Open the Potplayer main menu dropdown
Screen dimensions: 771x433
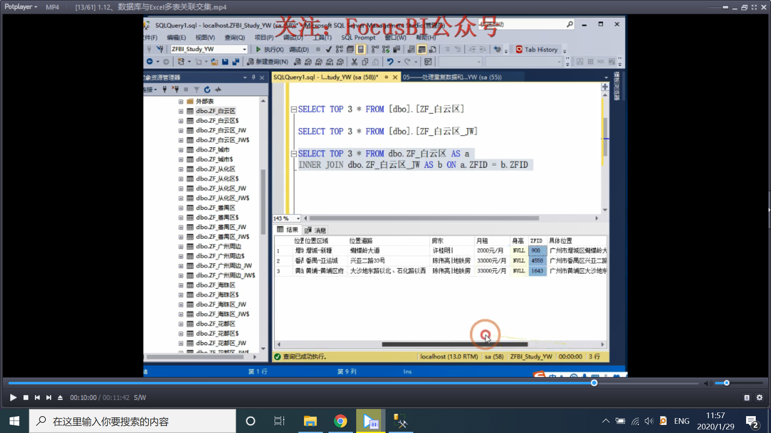pyautogui.click(x=21, y=7)
